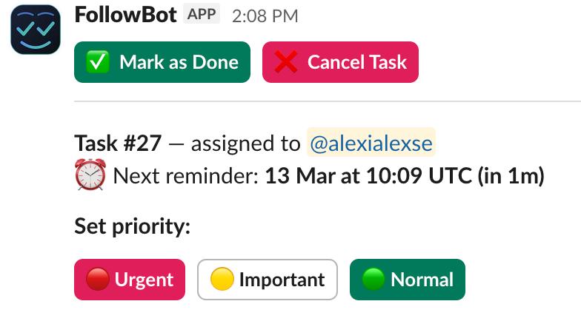The height and width of the screenshot is (321, 581).
Task: Click the green circle on the Normal button
Action: tap(373, 280)
